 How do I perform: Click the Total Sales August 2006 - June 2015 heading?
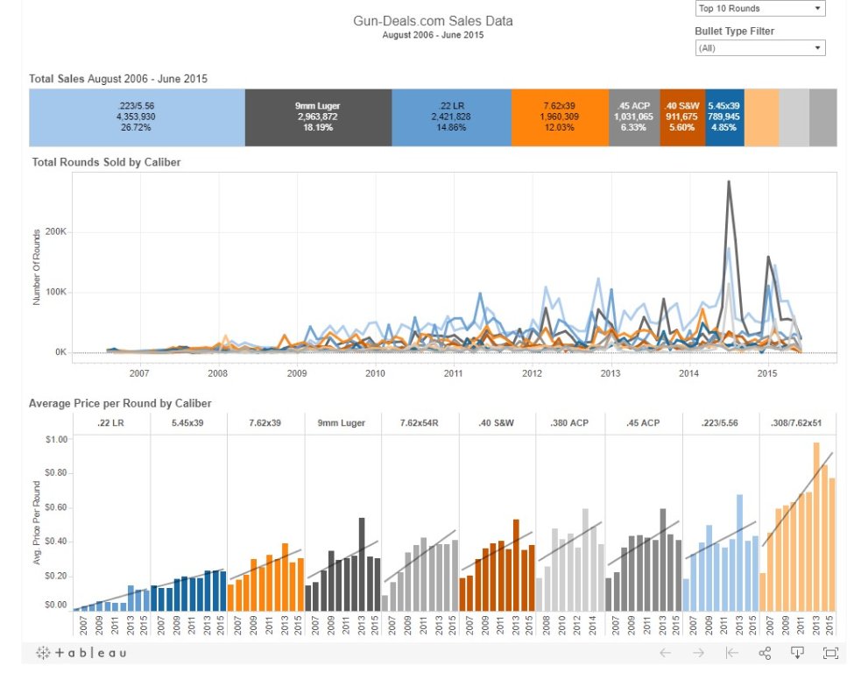click(118, 79)
